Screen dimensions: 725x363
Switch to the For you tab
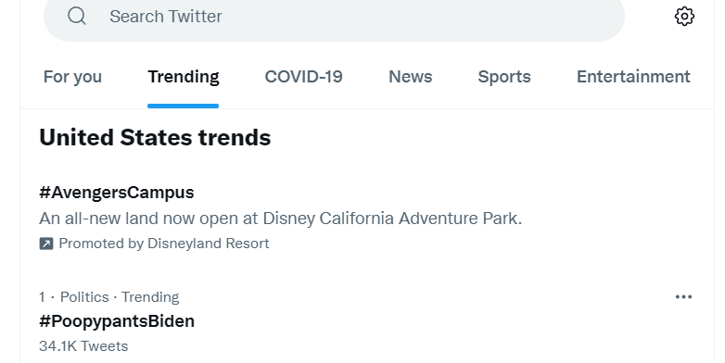pyautogui.click(x=72, y=77)
